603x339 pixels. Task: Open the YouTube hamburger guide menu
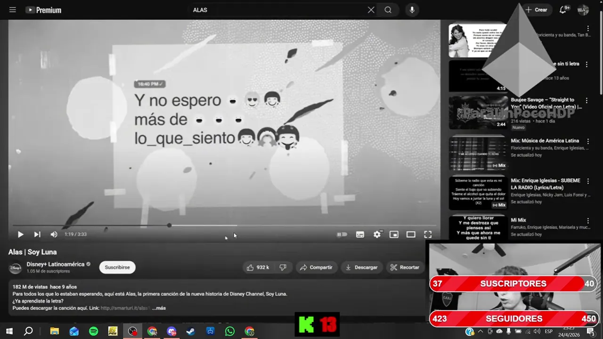tap(13, 10)
